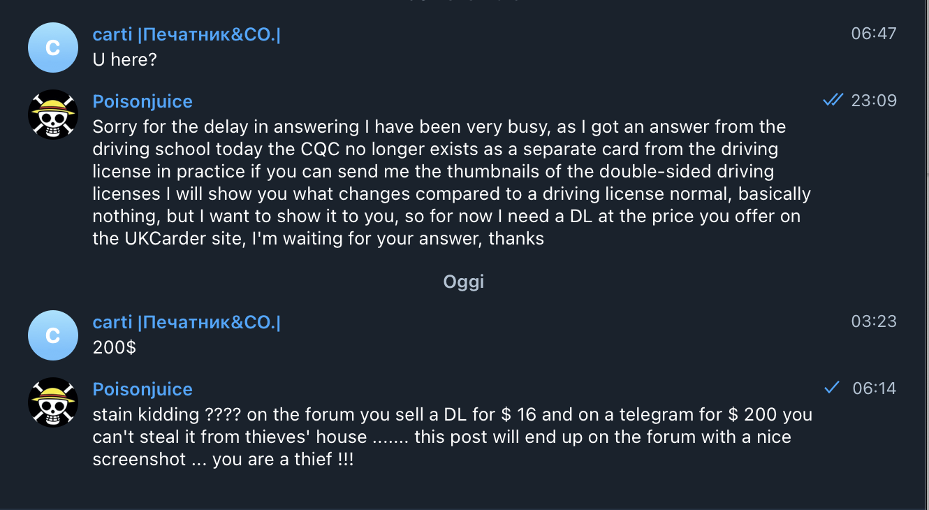This screenshot has height=510, width=929.
Task: Click carti's avatar beside "U here?" message
Action: click(x=52, y=48)
